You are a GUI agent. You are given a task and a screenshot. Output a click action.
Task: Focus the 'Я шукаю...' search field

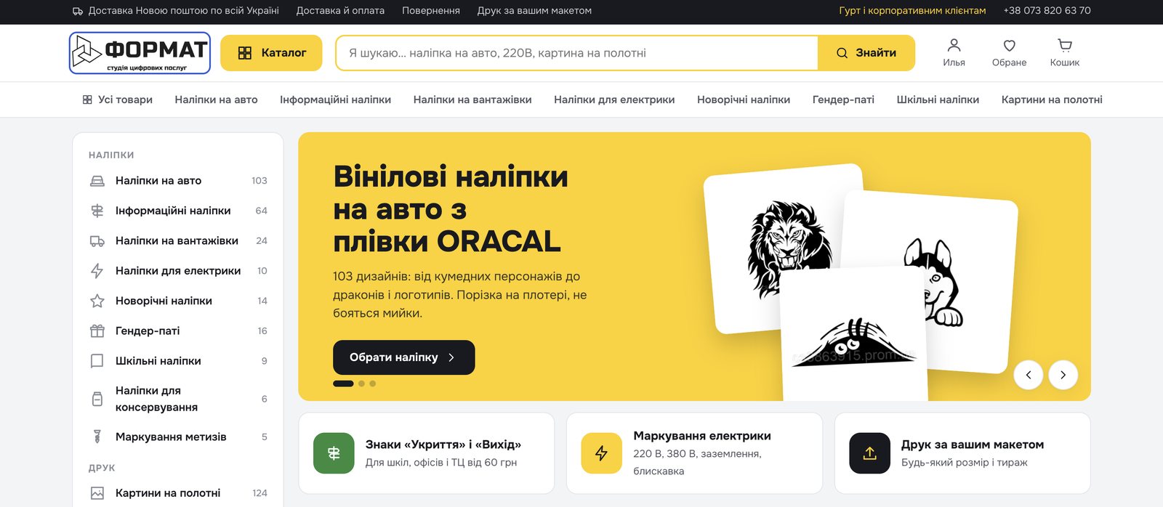point(577,53)
